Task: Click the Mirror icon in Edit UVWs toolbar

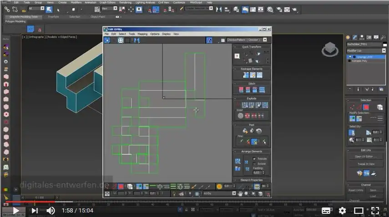Action: tap(137, 40)
